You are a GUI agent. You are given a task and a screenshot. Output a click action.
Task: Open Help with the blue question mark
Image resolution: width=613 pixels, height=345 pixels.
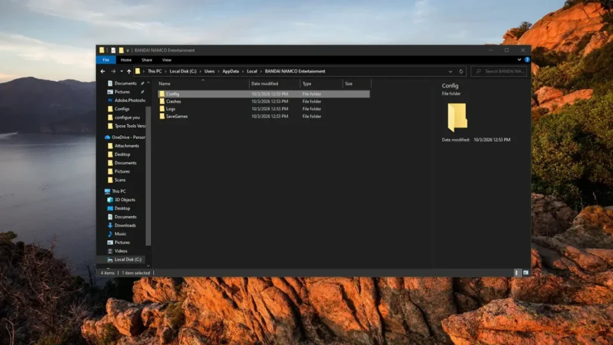click(x=527, y=60)
